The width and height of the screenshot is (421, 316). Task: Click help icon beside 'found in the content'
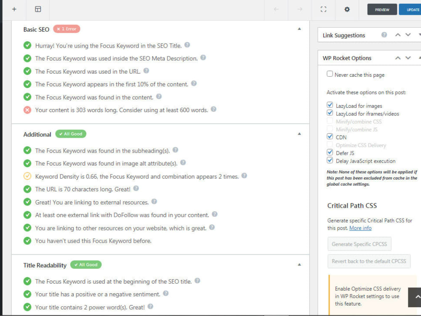(159, 96)
